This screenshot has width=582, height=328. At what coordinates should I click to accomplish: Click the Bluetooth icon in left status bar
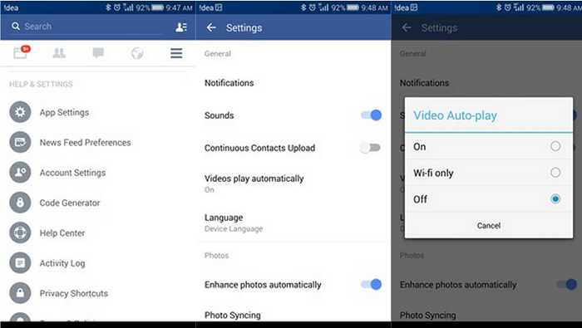[x=108, y=7]
